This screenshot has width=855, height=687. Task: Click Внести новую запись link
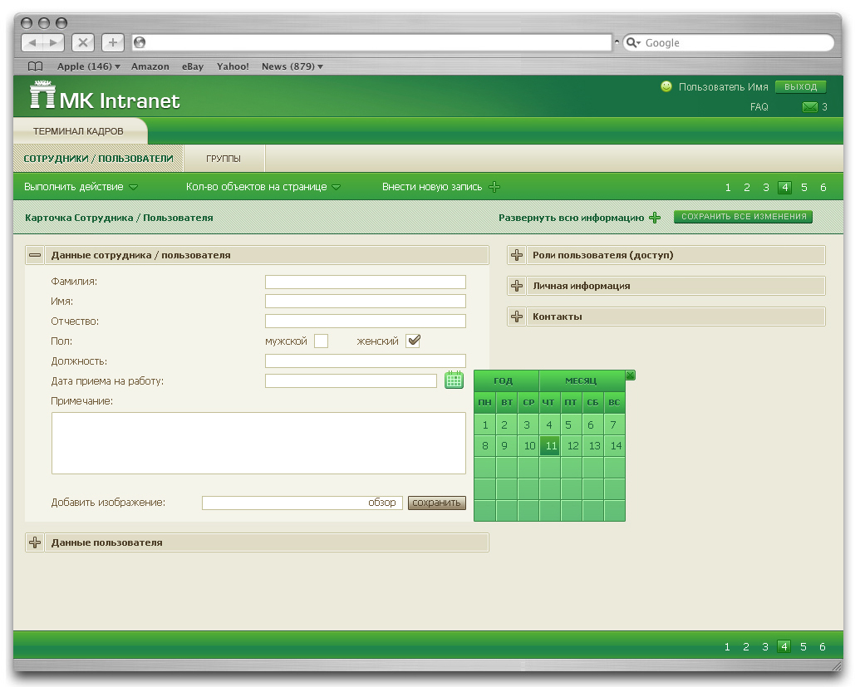pyautogui.click(x=432, y=187)
